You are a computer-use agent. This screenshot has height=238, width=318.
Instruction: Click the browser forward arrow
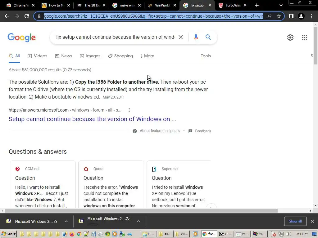pyautogui.click(x=17, y=16)
